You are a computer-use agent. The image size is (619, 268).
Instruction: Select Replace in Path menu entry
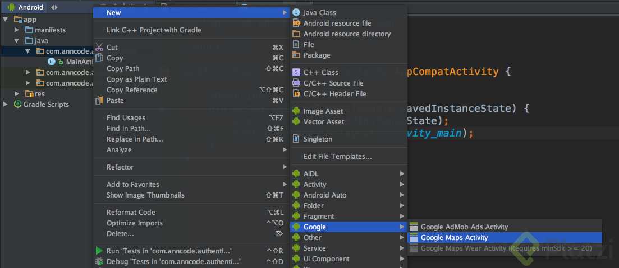click(x=191, y=139)
